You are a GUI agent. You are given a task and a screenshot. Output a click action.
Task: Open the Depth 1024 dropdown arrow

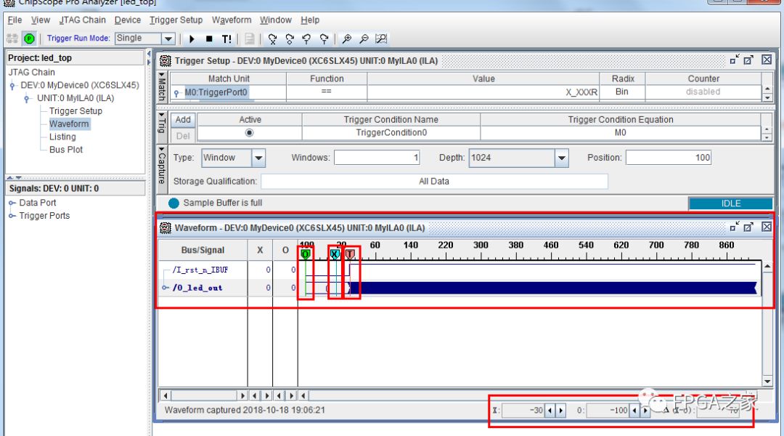coord(561,158)
